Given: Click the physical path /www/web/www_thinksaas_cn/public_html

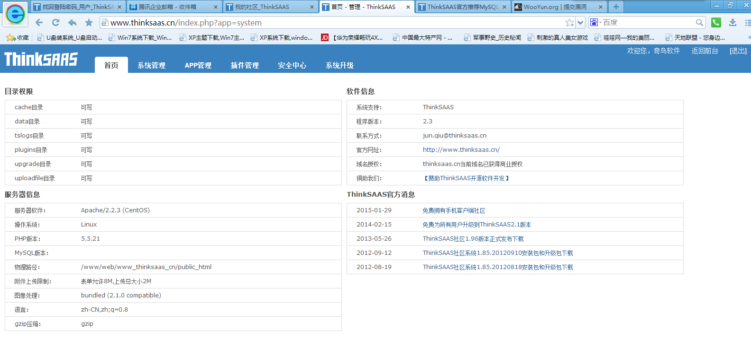Looking at the screenshot, I should pyautogui.click(x=146, y=267).
